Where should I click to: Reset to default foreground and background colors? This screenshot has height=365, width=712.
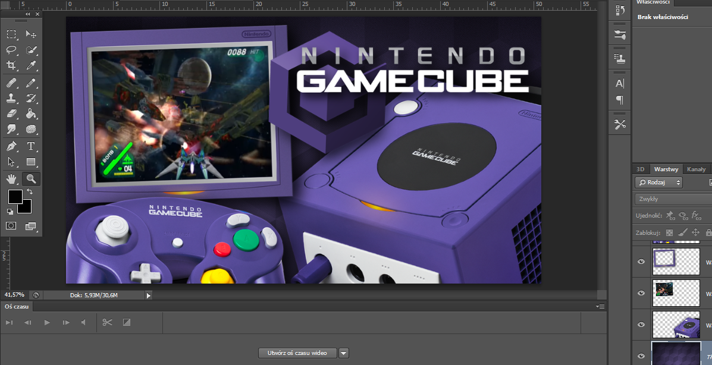10,212
